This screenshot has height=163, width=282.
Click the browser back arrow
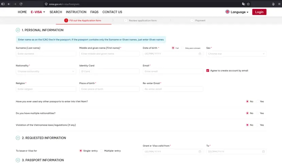click(x=9, y=4)
